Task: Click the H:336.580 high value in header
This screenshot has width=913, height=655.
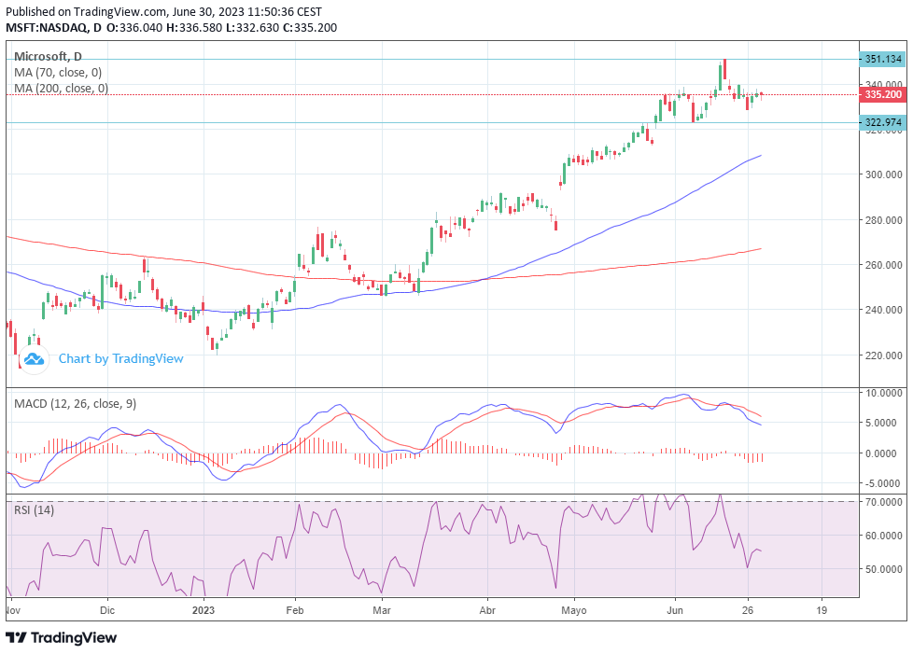Action: (194, 27)
